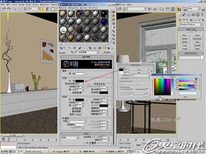
Task: Click Get Material icon in Material Editor
Action: tap(61, 48)
